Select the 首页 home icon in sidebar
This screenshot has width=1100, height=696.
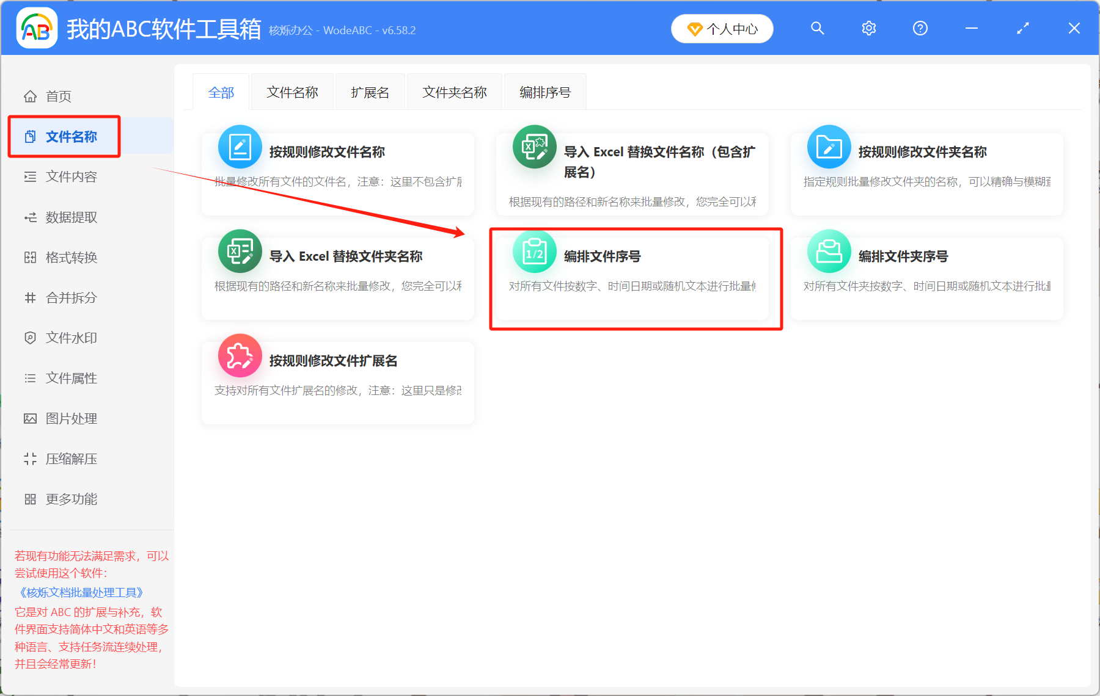point(31,96)
